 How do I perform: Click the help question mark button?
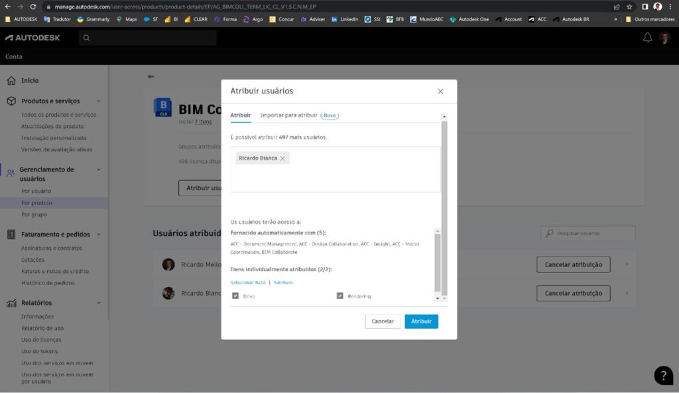tap(663, 375)
